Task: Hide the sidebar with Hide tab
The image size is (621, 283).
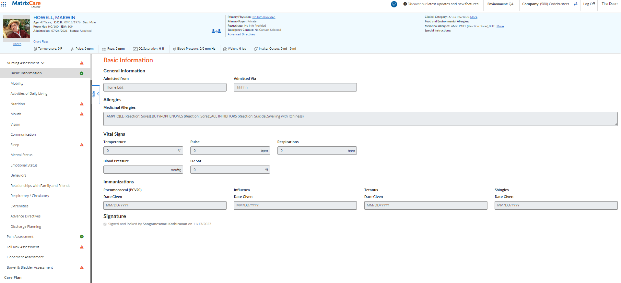Action: pyautogui.click(x=96, y=95)
